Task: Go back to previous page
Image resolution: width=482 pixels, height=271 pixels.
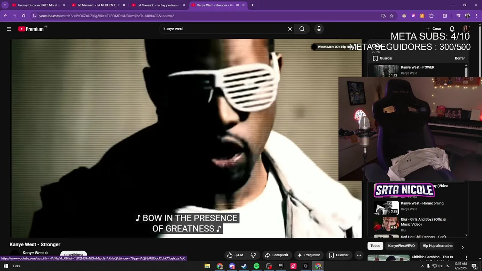Action: tap(5, 16)
